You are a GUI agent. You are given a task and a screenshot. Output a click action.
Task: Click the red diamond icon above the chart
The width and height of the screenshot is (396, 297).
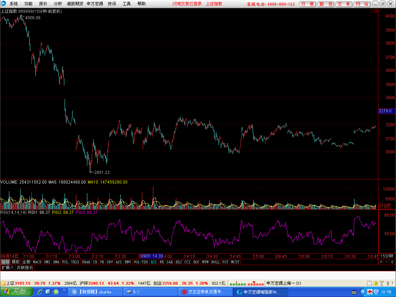[371, 11]
